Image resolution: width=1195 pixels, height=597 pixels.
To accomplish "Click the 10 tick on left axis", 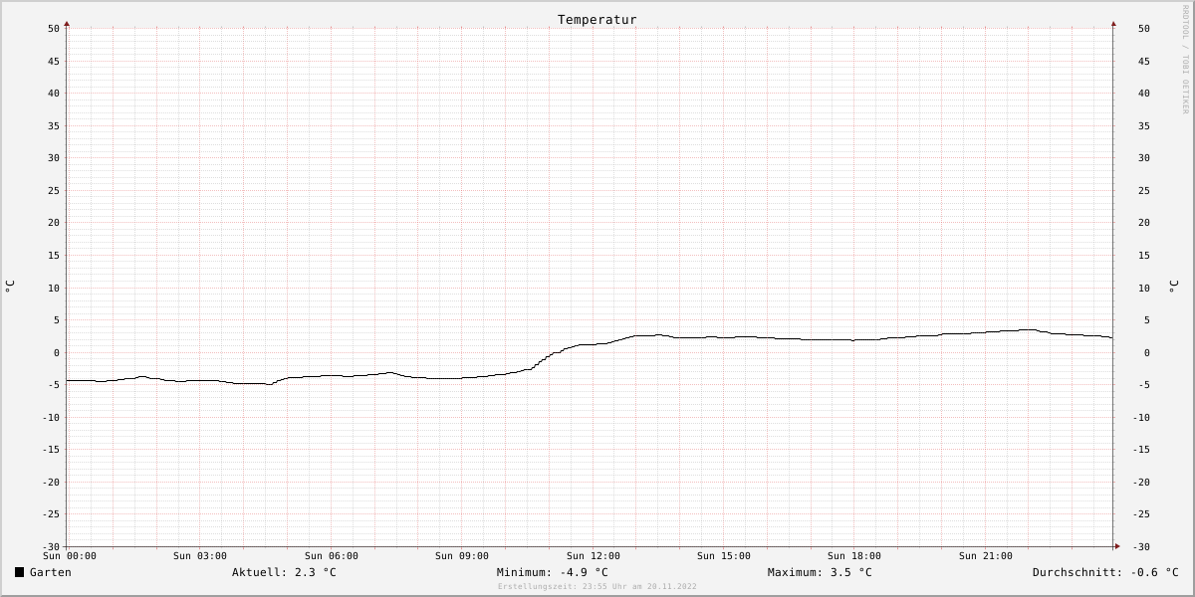I will [x=54, y=289].
